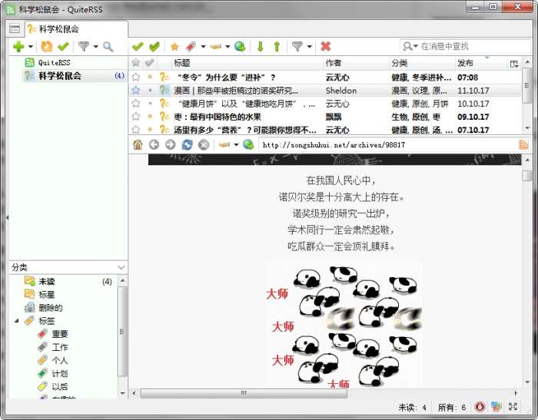The height and width of the screenshot is (420, 538).
Task: Toggle star for the 07:08 冬令 article
Action: [136, 78]
